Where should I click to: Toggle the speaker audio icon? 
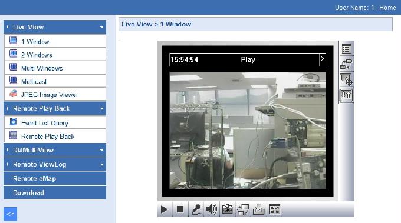[212, 209]
